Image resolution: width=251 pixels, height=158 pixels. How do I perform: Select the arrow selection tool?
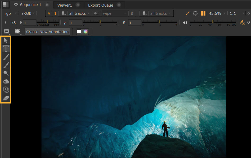point(6,40)
